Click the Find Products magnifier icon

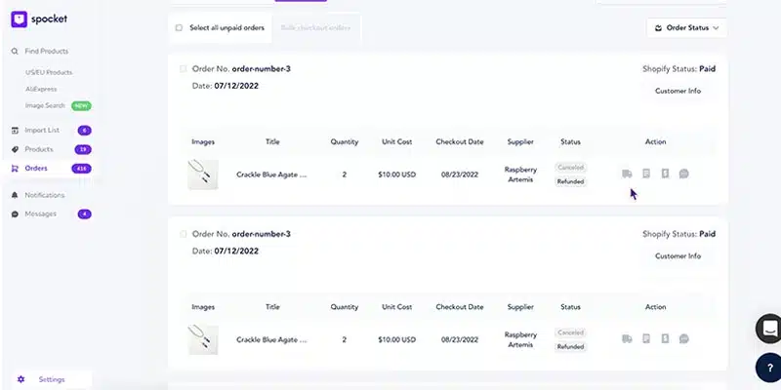(x=15, y=52)
